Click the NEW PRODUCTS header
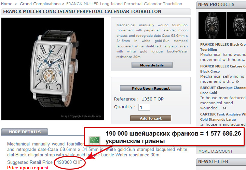 (x=216, y=4)
